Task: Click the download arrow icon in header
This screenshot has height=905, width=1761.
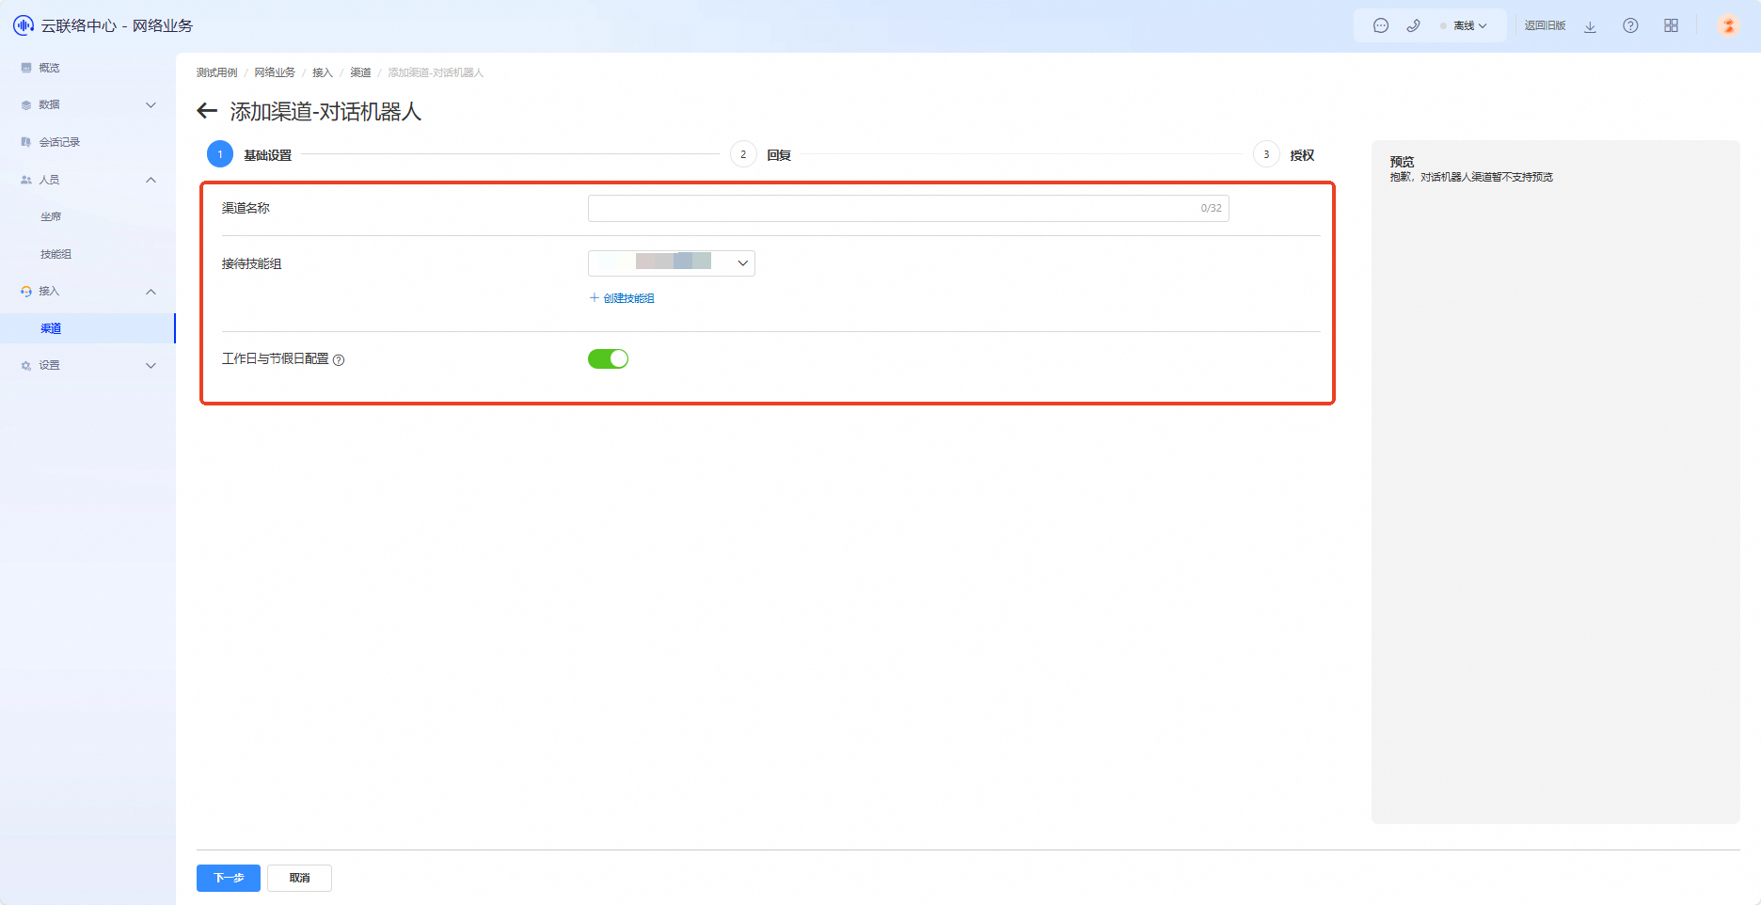Action: tap(1590, 26)
